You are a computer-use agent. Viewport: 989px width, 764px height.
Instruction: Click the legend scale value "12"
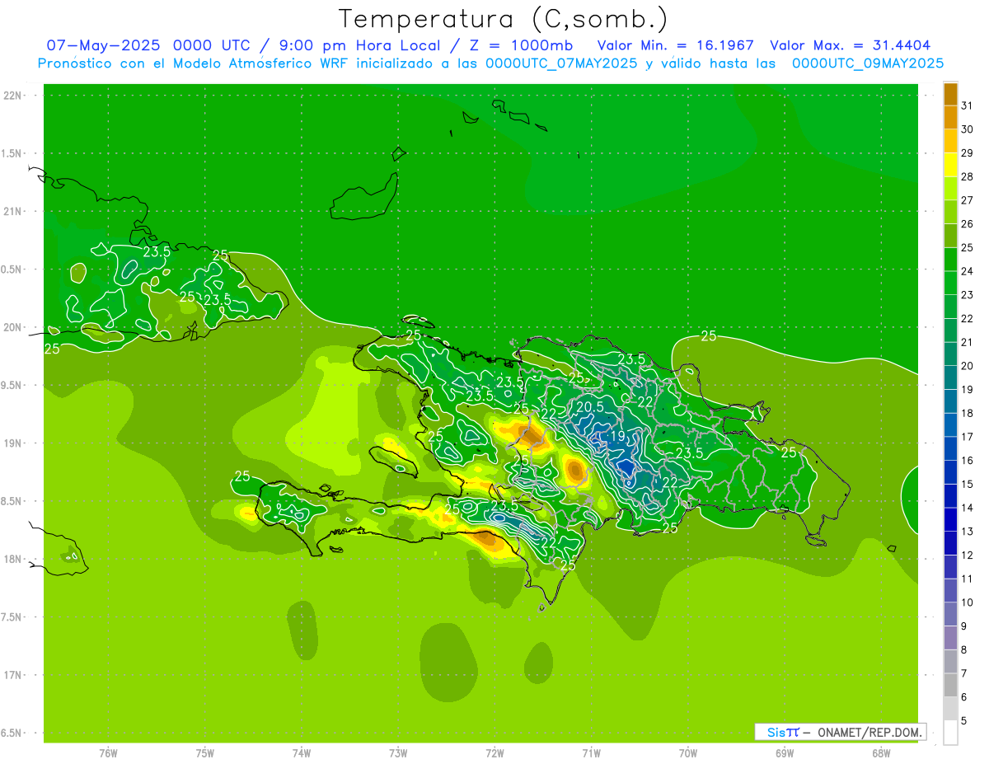coord(967,555)
